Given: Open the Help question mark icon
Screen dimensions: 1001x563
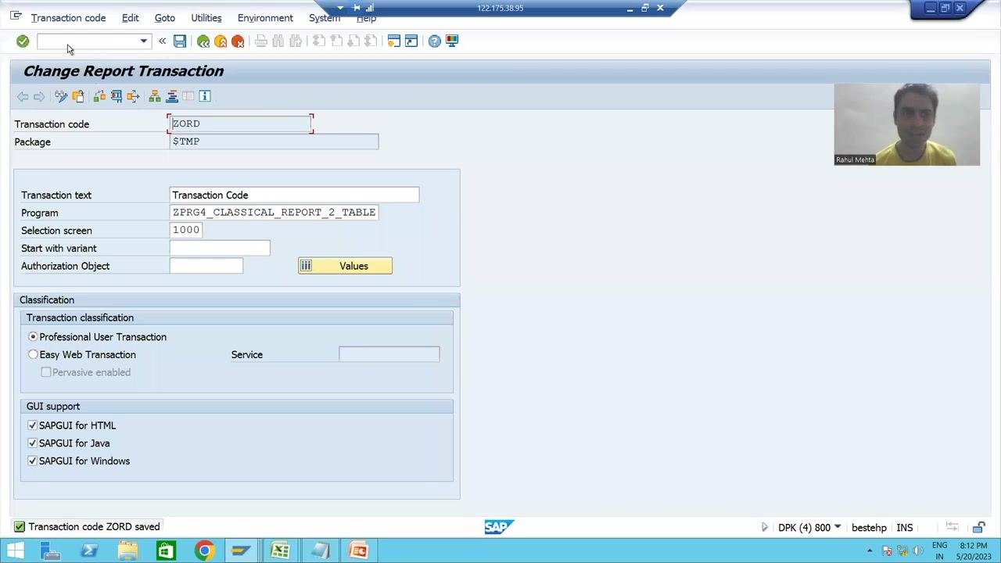Looking at the screenshot, I should [x=435, y=41].
